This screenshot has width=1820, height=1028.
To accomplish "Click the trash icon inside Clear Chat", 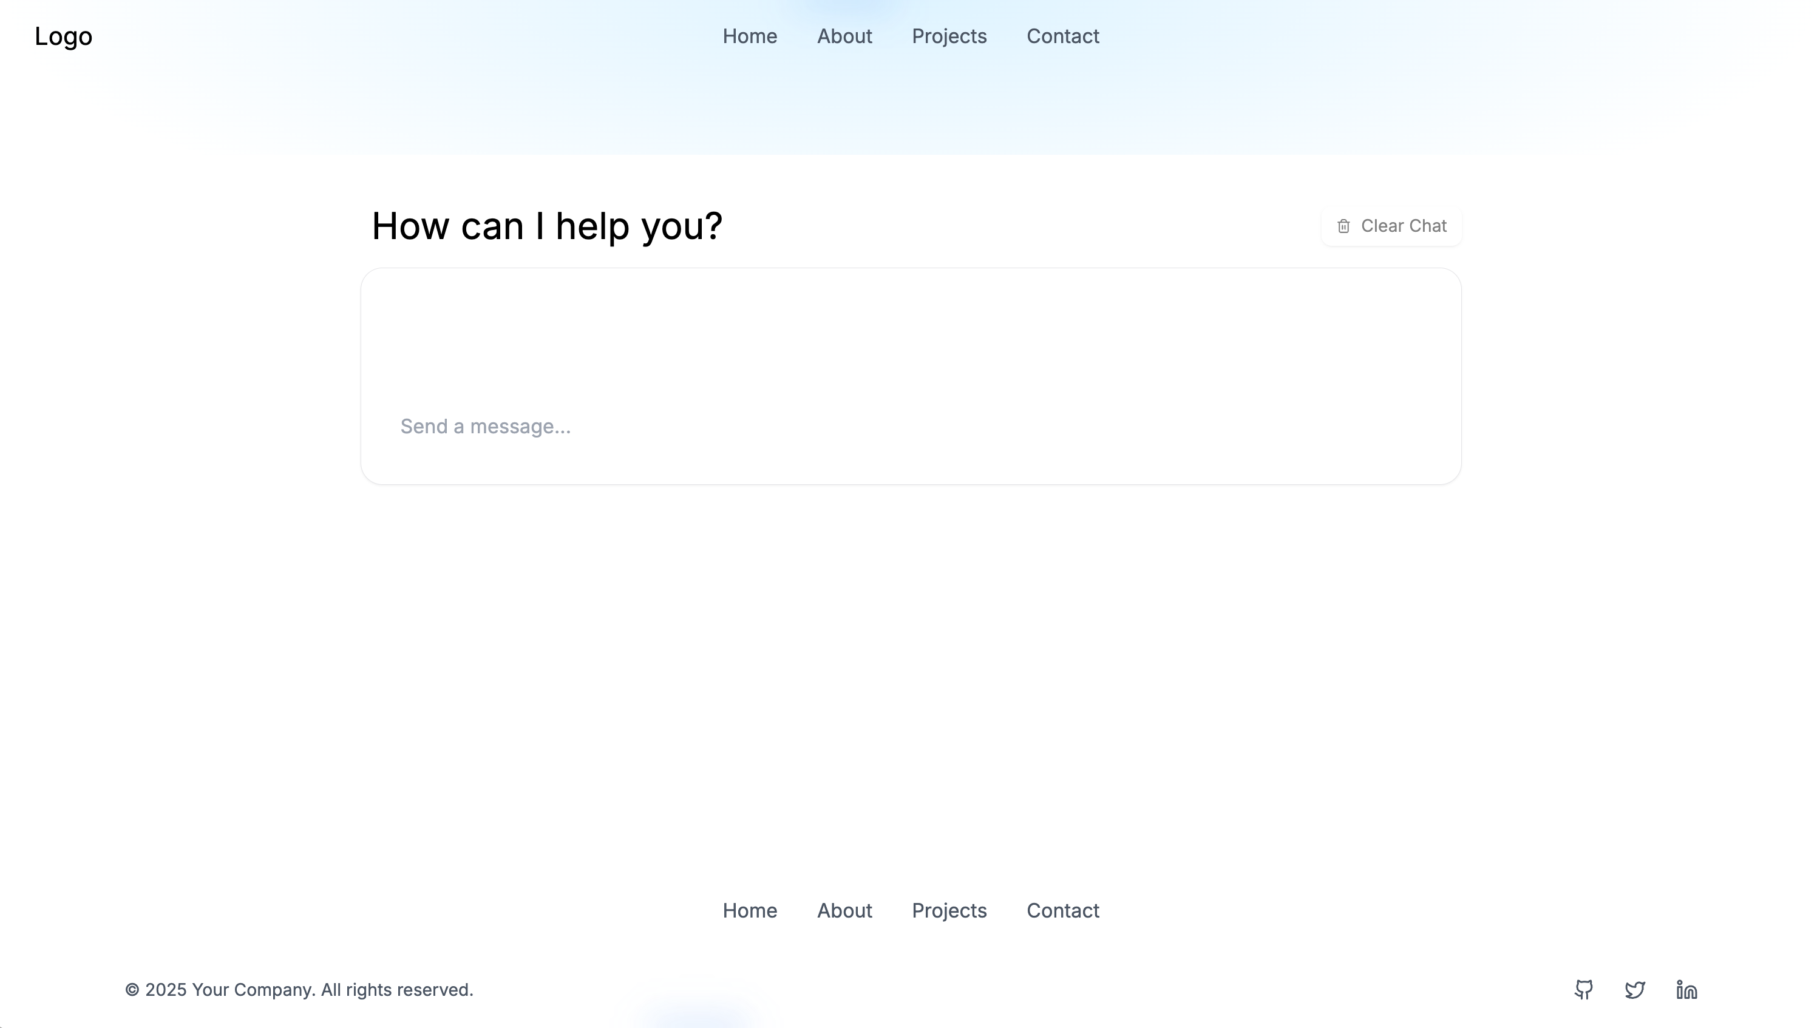I will tap(1344, 226).
